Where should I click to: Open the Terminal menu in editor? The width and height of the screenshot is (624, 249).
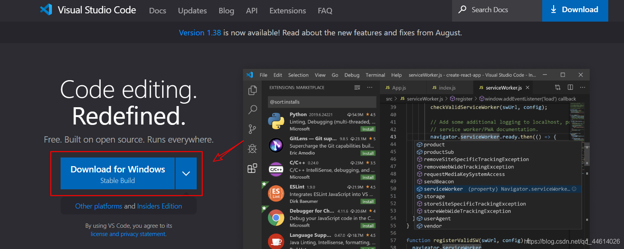375,75
